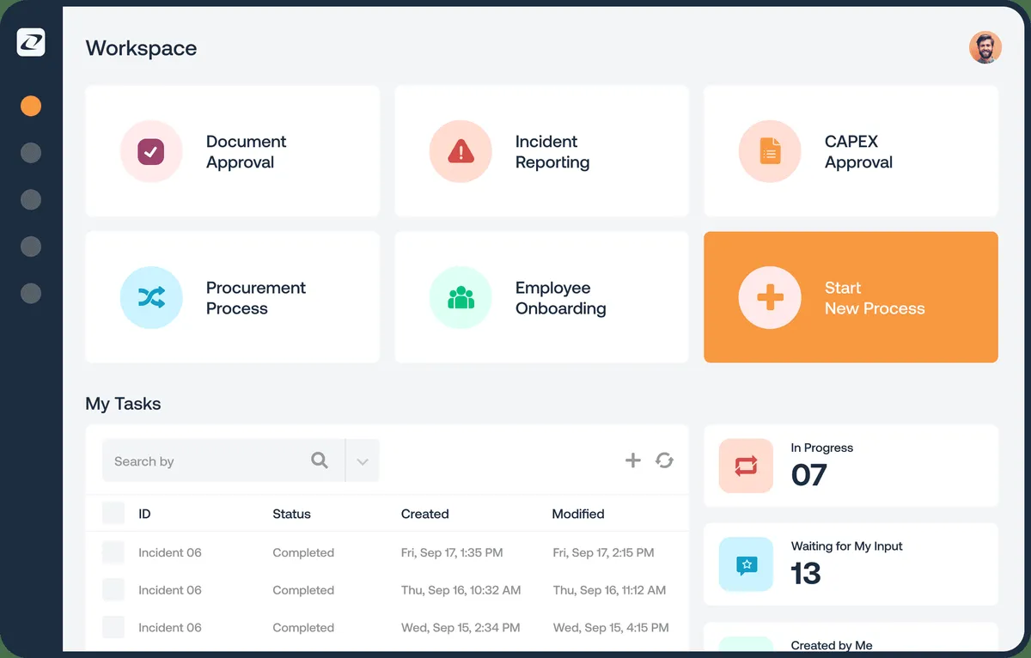Click the In Progress repeat icon
Viewport: 1031px width, 658px height.
click(x=746, y=466)
